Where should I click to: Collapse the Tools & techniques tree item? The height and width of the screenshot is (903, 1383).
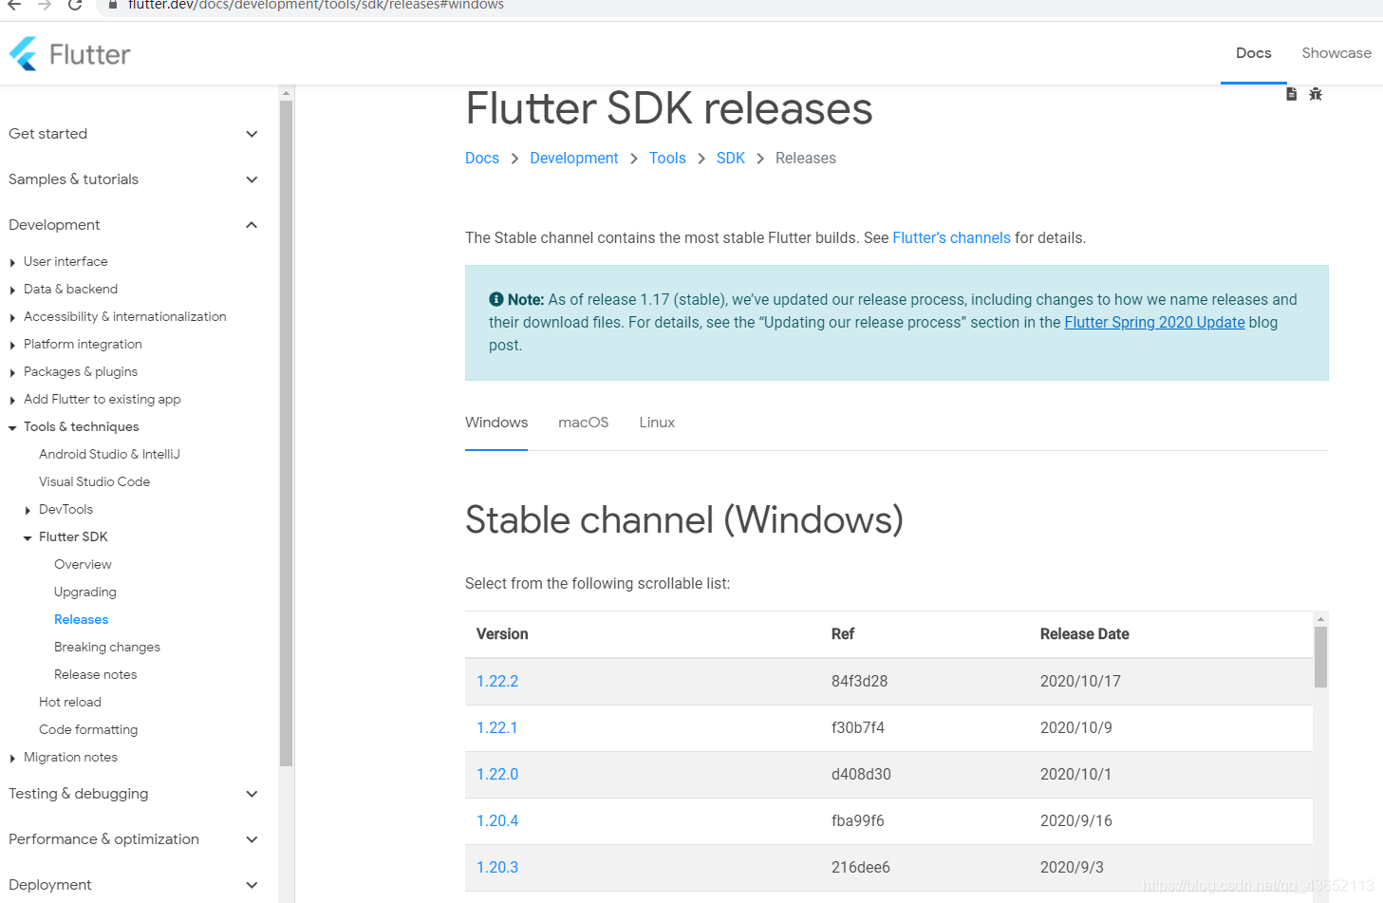[12, 427]
